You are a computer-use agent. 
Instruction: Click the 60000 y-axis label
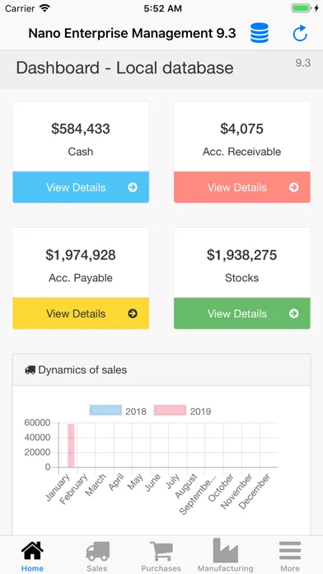37,422
